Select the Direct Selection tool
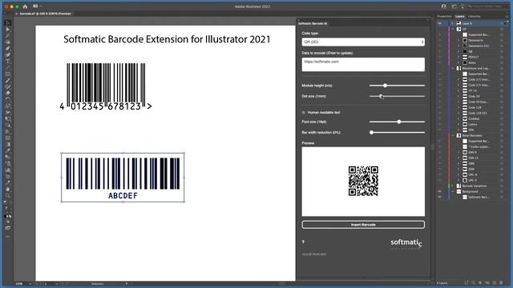513x288 pixels. (8, 30)
